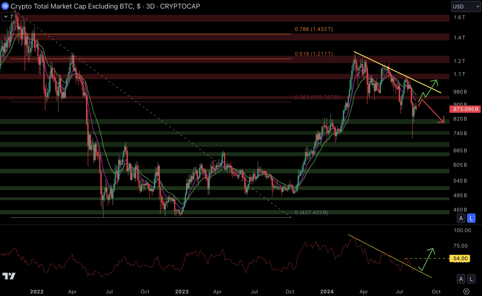Click the 2024 label on the time axis
Image resolution: width=482 pixels, height=296 pixels.
point(327,292)
